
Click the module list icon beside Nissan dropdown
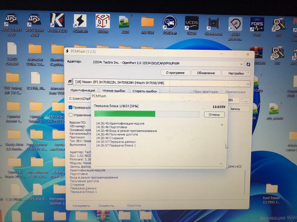[x=71, y=83]
